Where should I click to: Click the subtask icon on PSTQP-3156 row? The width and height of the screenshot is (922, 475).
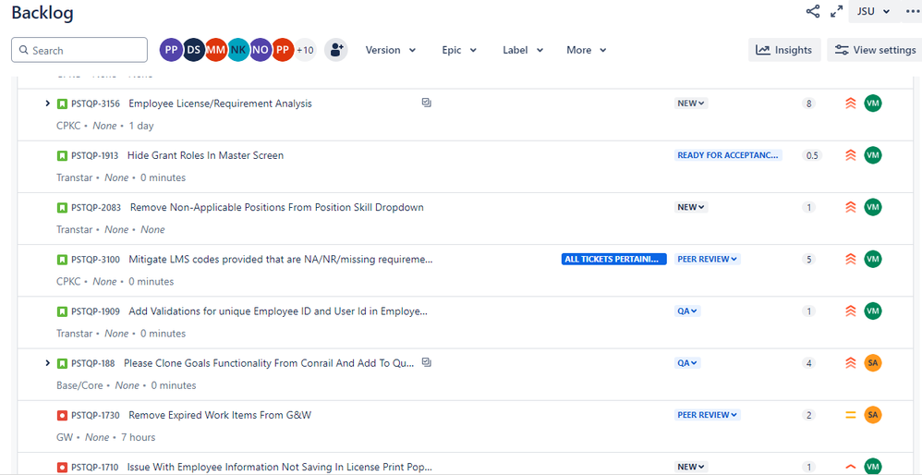427,103
